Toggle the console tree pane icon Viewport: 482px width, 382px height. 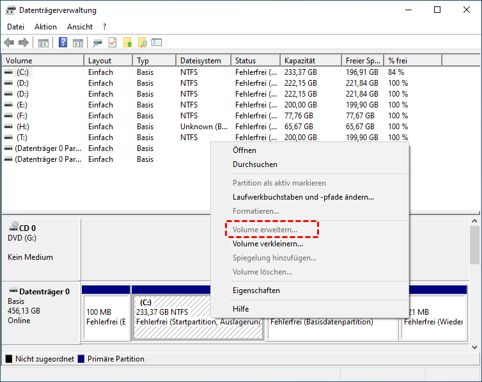click(x=43, y=43)
